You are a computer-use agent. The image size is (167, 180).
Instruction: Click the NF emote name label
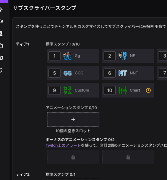click(x=132, y=56)
